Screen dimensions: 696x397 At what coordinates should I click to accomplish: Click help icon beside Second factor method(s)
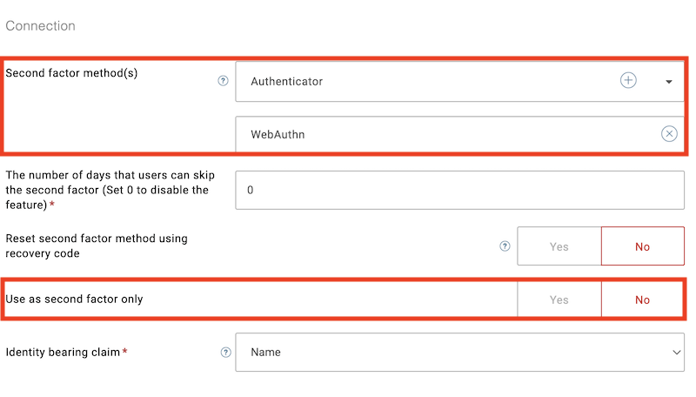[x=223, y=81]
